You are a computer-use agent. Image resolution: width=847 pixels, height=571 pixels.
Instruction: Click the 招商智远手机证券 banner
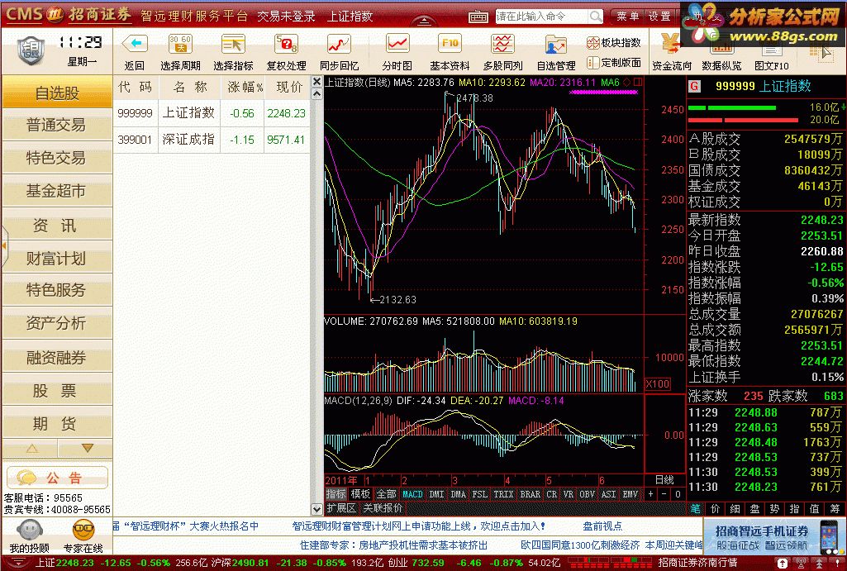(773, 536)
